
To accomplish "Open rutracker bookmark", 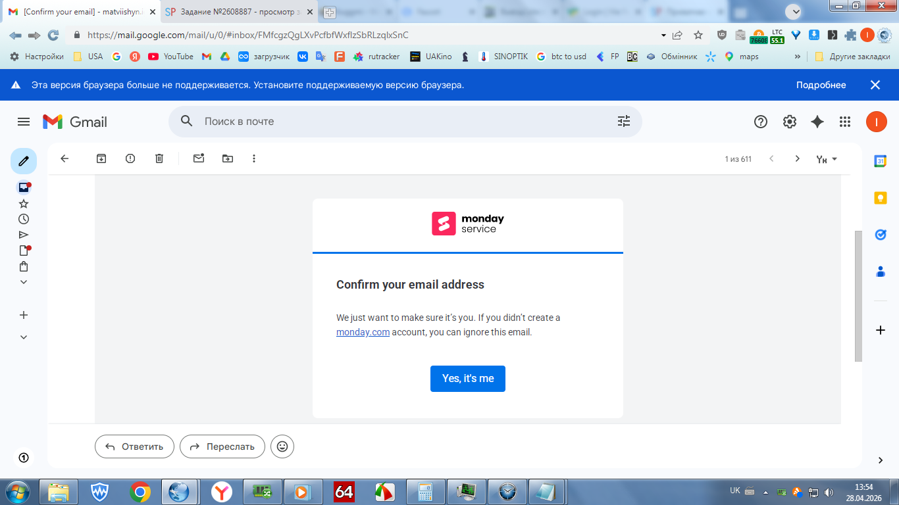I will tap(376, 57).
